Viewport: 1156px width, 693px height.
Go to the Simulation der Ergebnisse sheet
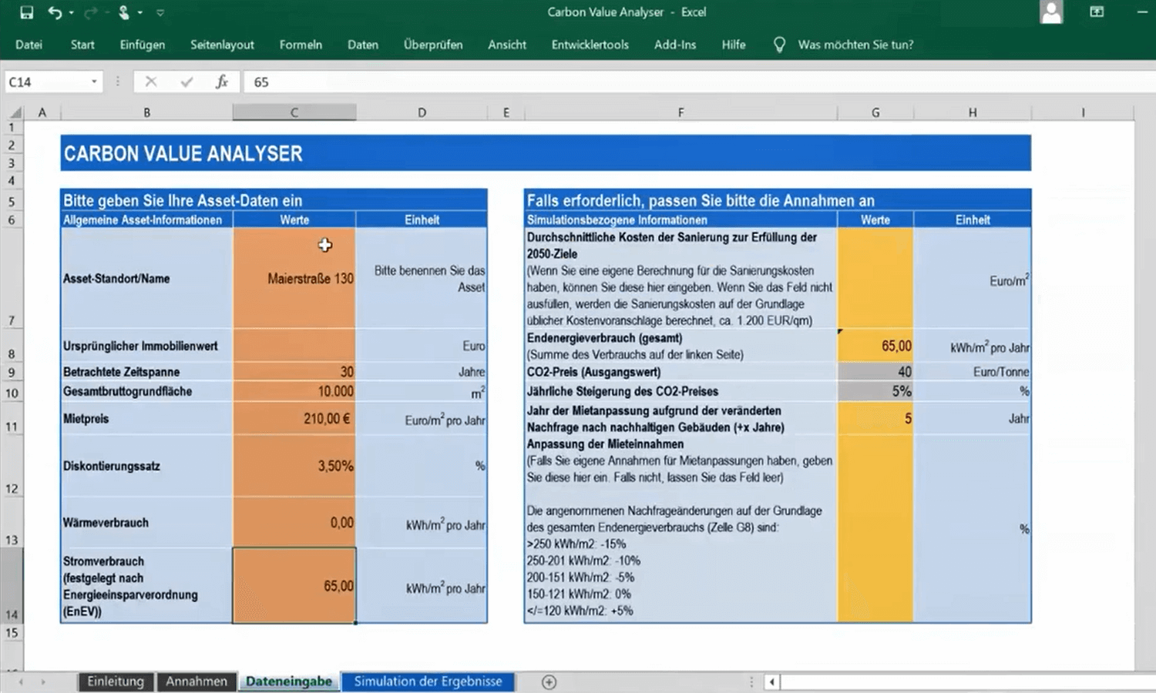pos(428,681)
